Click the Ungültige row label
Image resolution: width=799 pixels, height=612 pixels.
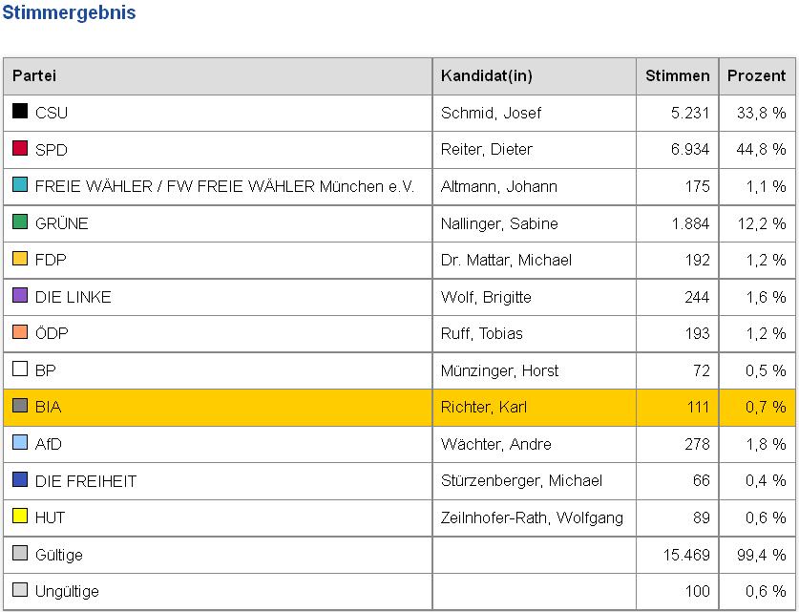(x=67, y=591)
